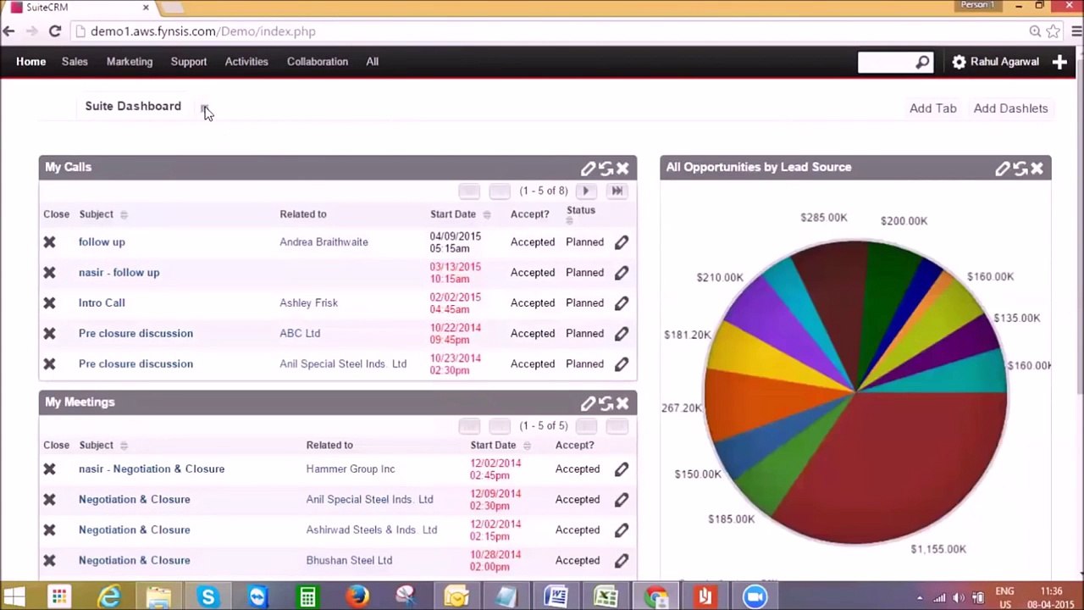Go to next page of My Calls

tap(586, 191)
